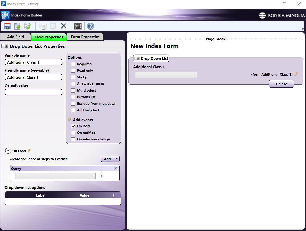The width and height of the screenshot is (306, 231).
Task: Click the Page Break marker text
Action: click(216, 39)
